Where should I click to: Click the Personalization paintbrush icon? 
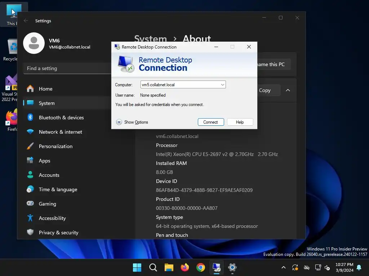(30, 146)
